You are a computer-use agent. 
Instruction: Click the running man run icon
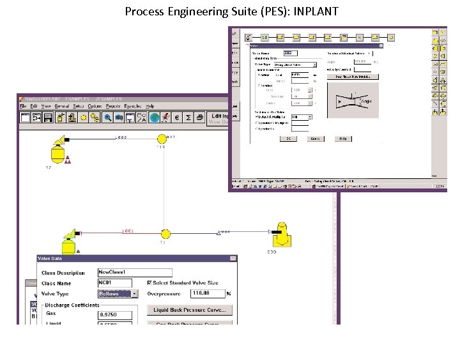[165, 118]
